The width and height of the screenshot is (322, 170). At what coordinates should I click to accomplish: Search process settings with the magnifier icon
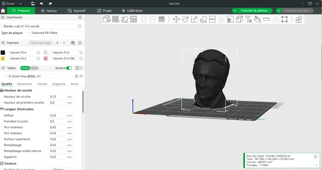coord(82,76)
